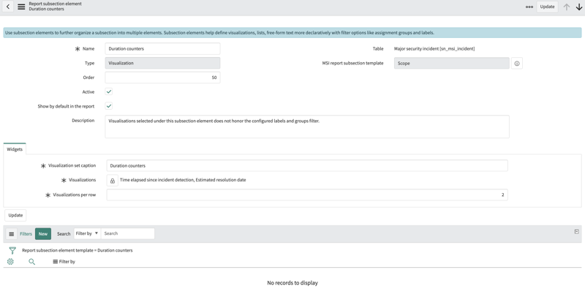Open the Filters related list link
Image resolution: width=585 pixels, height=289 pixels.
(x=26, y=234)
